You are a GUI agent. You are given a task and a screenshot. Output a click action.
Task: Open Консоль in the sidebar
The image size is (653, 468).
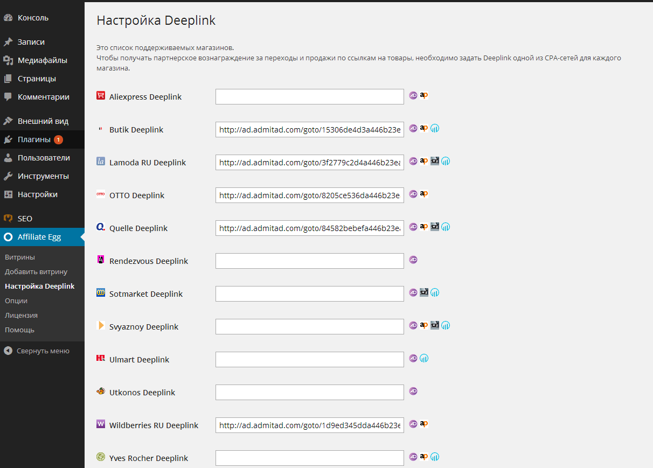point(42,18)
